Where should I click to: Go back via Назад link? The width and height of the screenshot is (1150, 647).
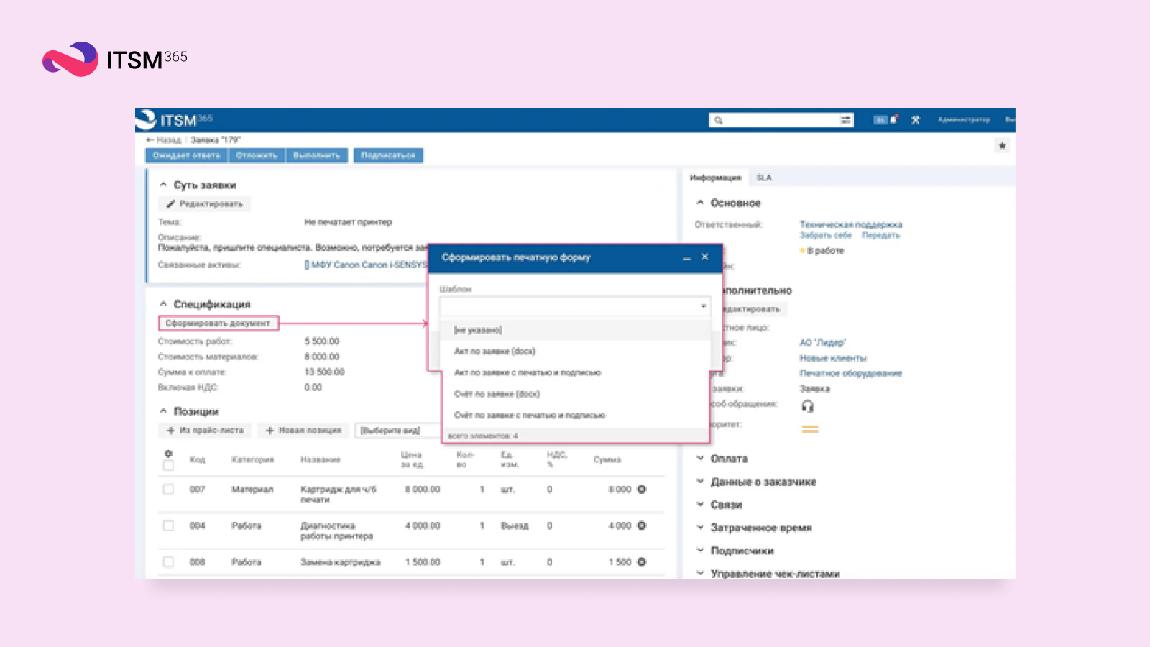tap(164, 140)
